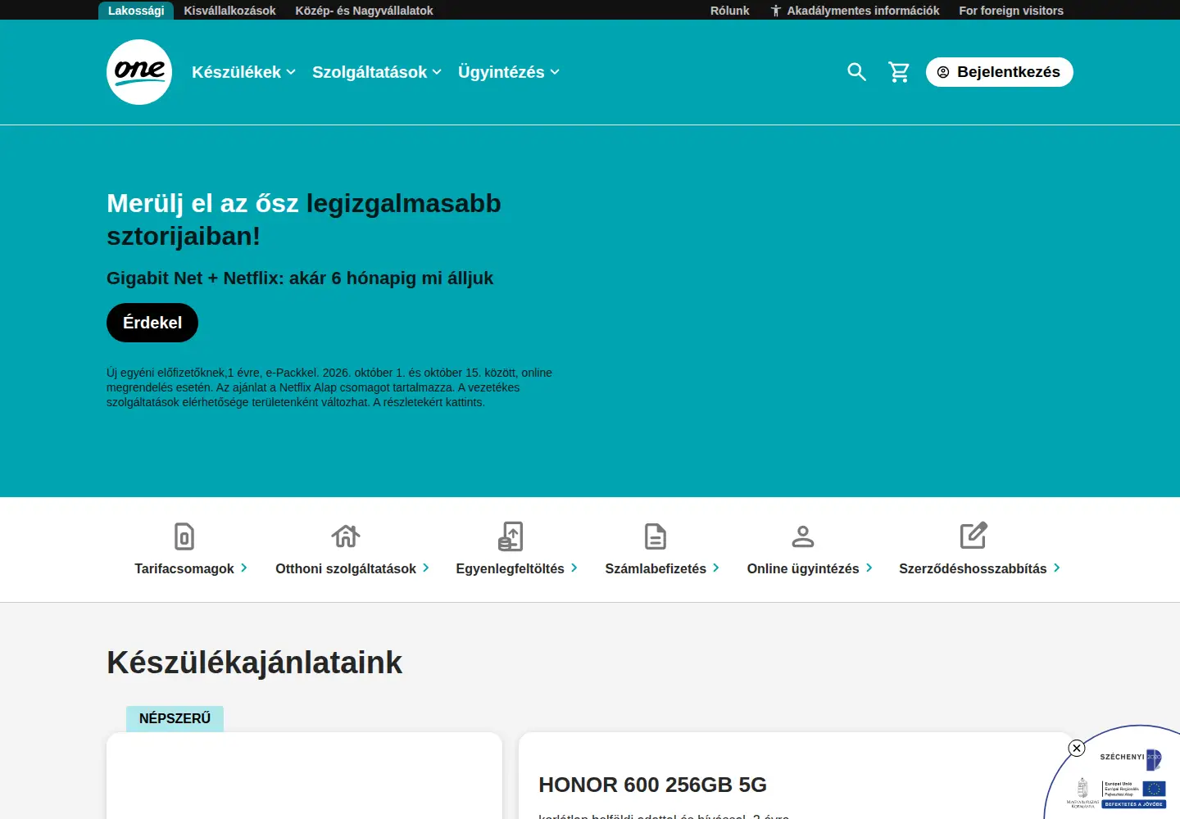Close the Széchenyi 2020 banner
This screenshot has height=819, width=1180.
1077,748
